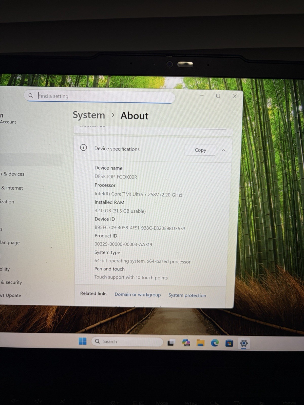Select the & internet sidebar item
The width and height of the screenshot is (304, 405).
[12, 188]
